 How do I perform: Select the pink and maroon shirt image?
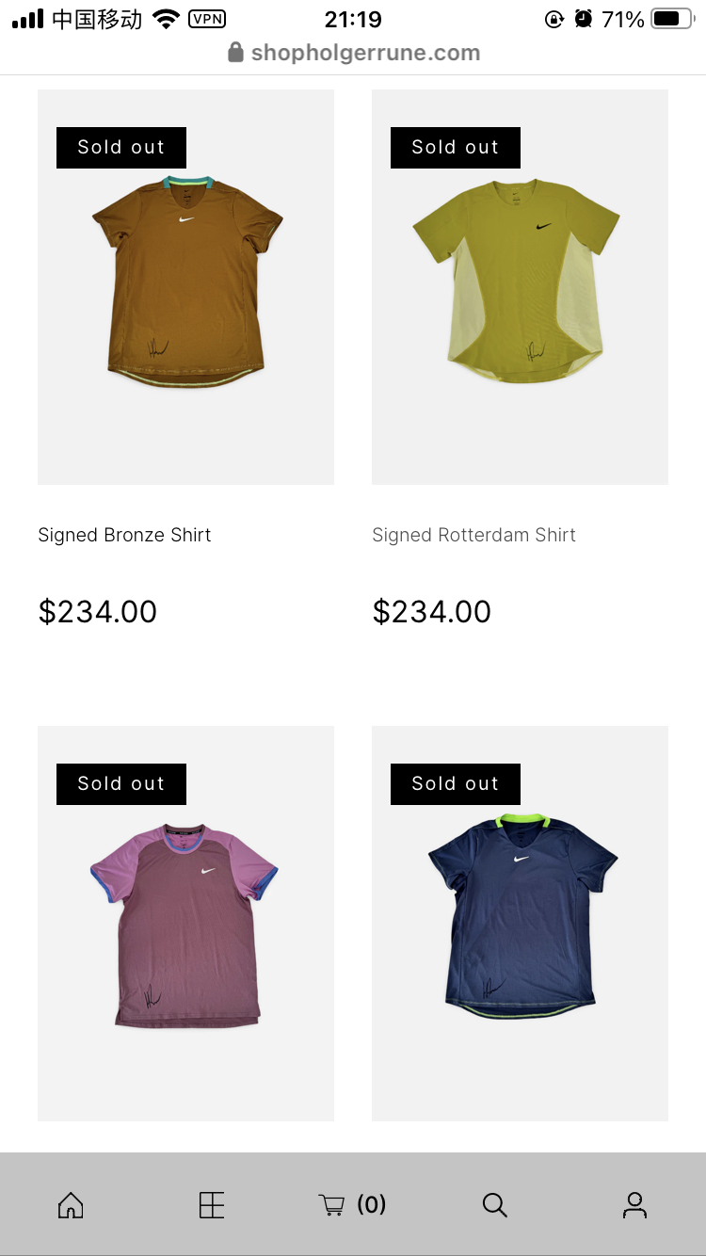(185, 924)
